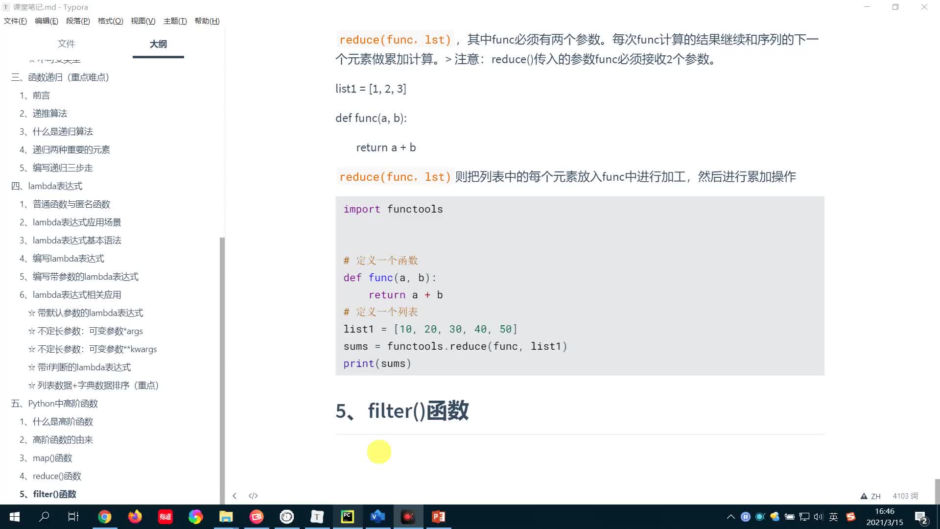
Task: Open PowerPoint on taskbar
Action: pyautogui.click(x=439, y=517)
